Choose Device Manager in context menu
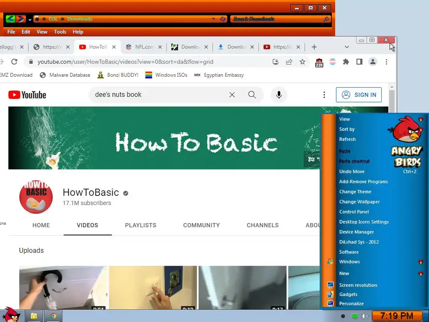The width and height of the screenshot is (429, 322). [x=357, y=232]
